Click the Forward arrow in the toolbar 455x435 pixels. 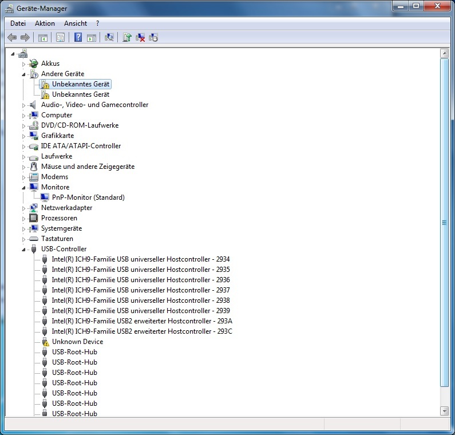pos(25,37)
